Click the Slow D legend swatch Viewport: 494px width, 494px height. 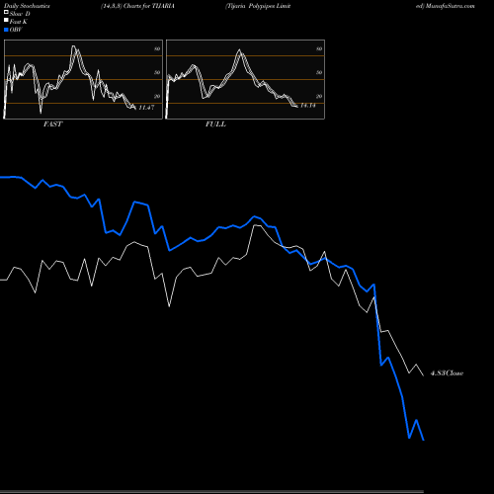[6, 13]
